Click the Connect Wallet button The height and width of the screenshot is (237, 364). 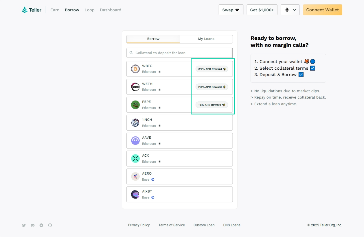coord(323,10)
